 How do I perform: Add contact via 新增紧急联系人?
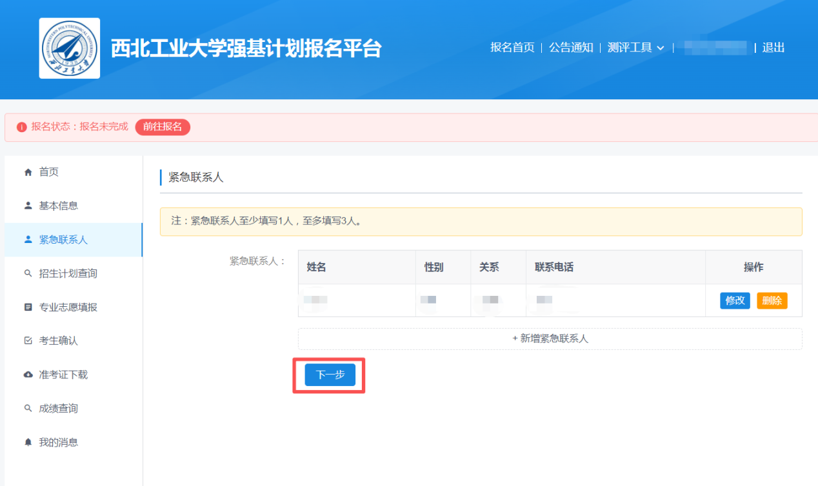pos(550,338)
